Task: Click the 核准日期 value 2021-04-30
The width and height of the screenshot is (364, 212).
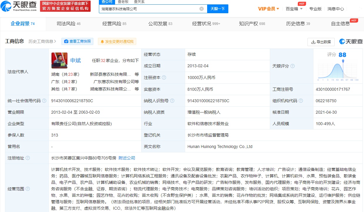Action: 326,112
